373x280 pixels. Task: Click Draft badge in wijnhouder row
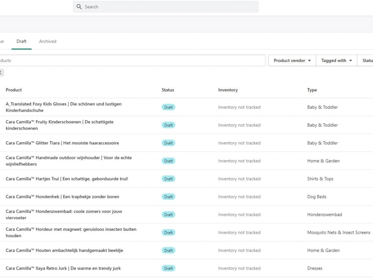tap(169, 161)
